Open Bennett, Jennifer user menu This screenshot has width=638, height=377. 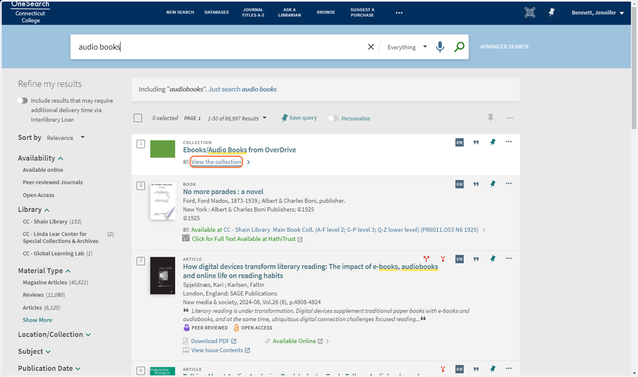coord(598,13)
